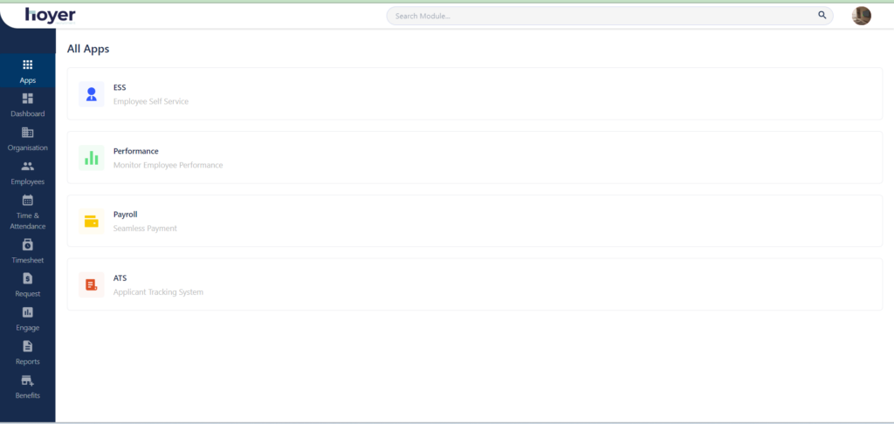Open the ESS app title
This screenshot has width=894, height=424.
coord(120,88)
